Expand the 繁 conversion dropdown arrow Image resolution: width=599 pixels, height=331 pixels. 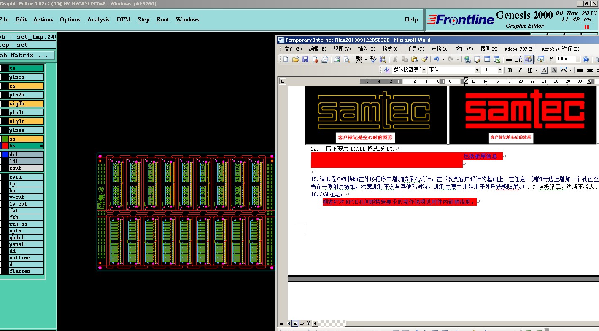(366, 59)
